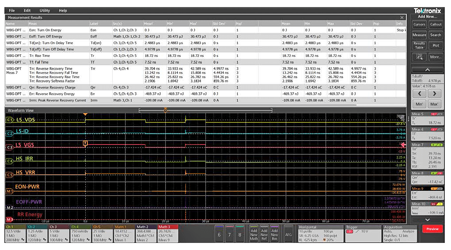Click the C2 LS-ID channel handle
The image size is (451, 250).
point(9,133)
